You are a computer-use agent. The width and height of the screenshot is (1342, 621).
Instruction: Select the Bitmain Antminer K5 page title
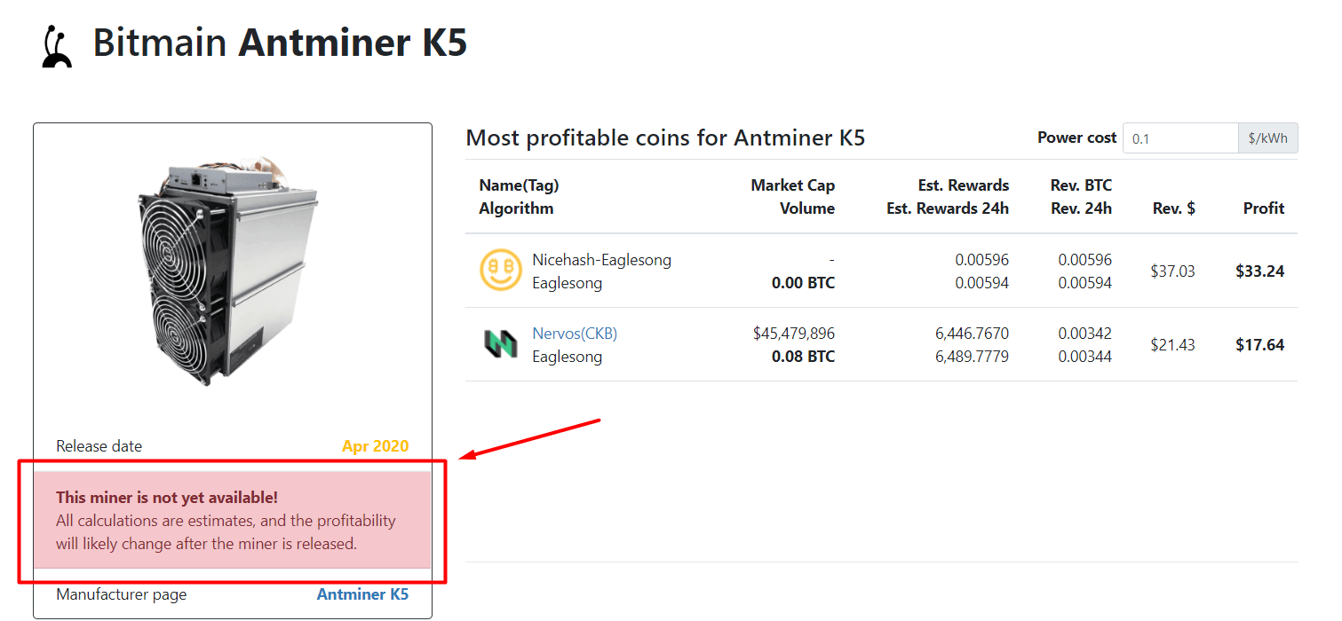[x=280, y=43]
